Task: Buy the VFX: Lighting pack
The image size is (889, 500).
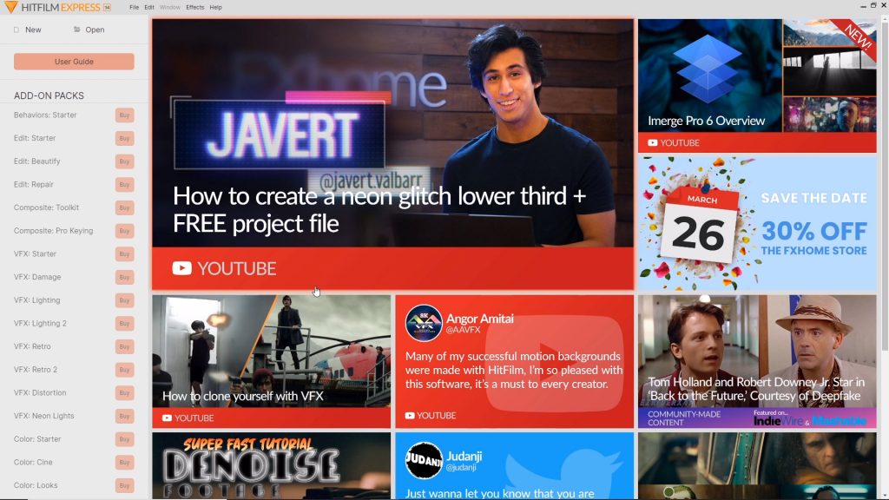Action: tap(125, 300)
